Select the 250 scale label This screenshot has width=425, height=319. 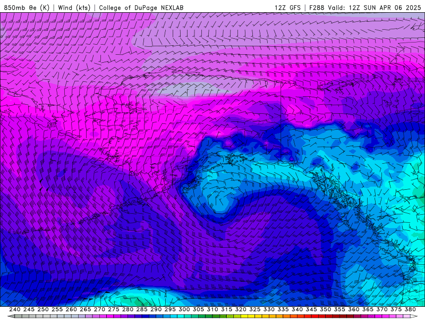(x=43, y=309)
